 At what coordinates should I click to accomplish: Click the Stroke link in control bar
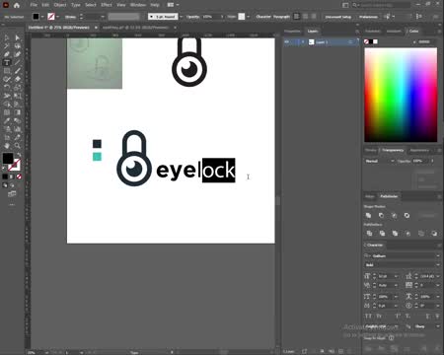70,17
